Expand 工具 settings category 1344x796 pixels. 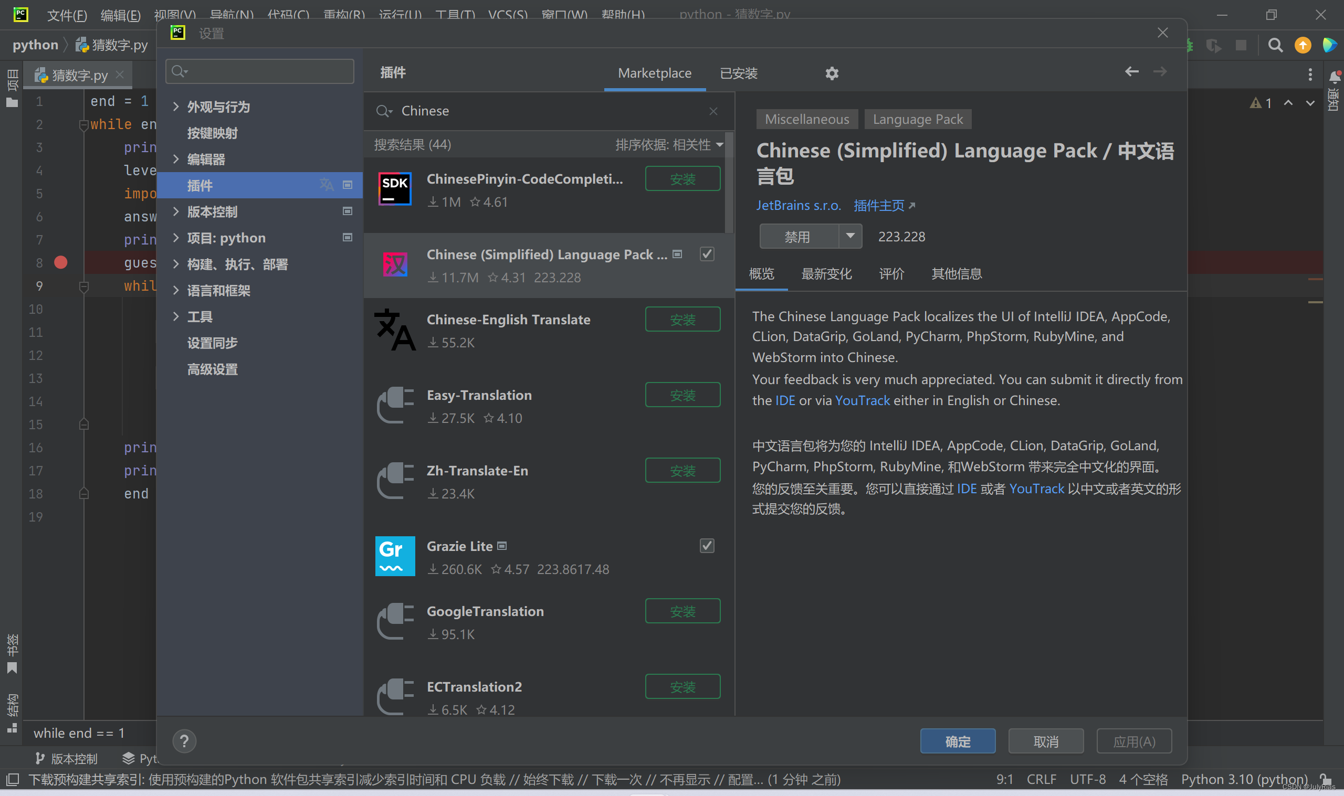tap(176, 316)
